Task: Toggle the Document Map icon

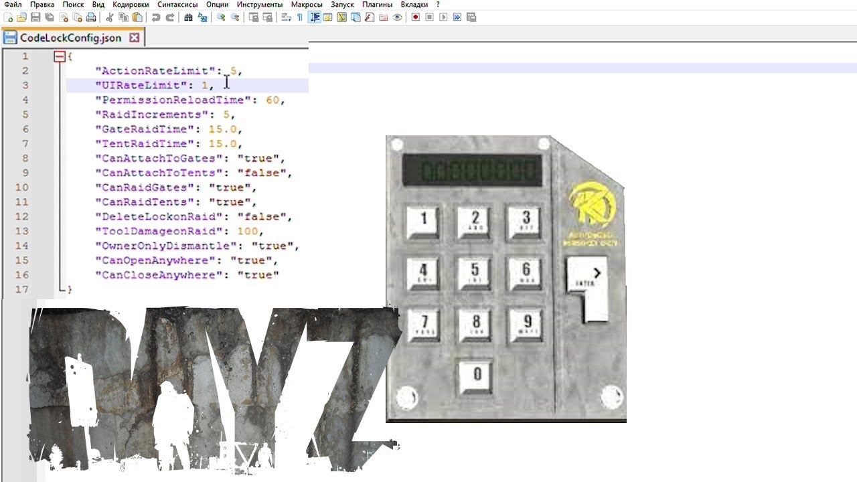Action: click(341, 17)
